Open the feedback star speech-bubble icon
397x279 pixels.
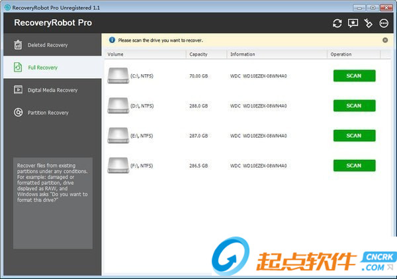pos(353,23)
